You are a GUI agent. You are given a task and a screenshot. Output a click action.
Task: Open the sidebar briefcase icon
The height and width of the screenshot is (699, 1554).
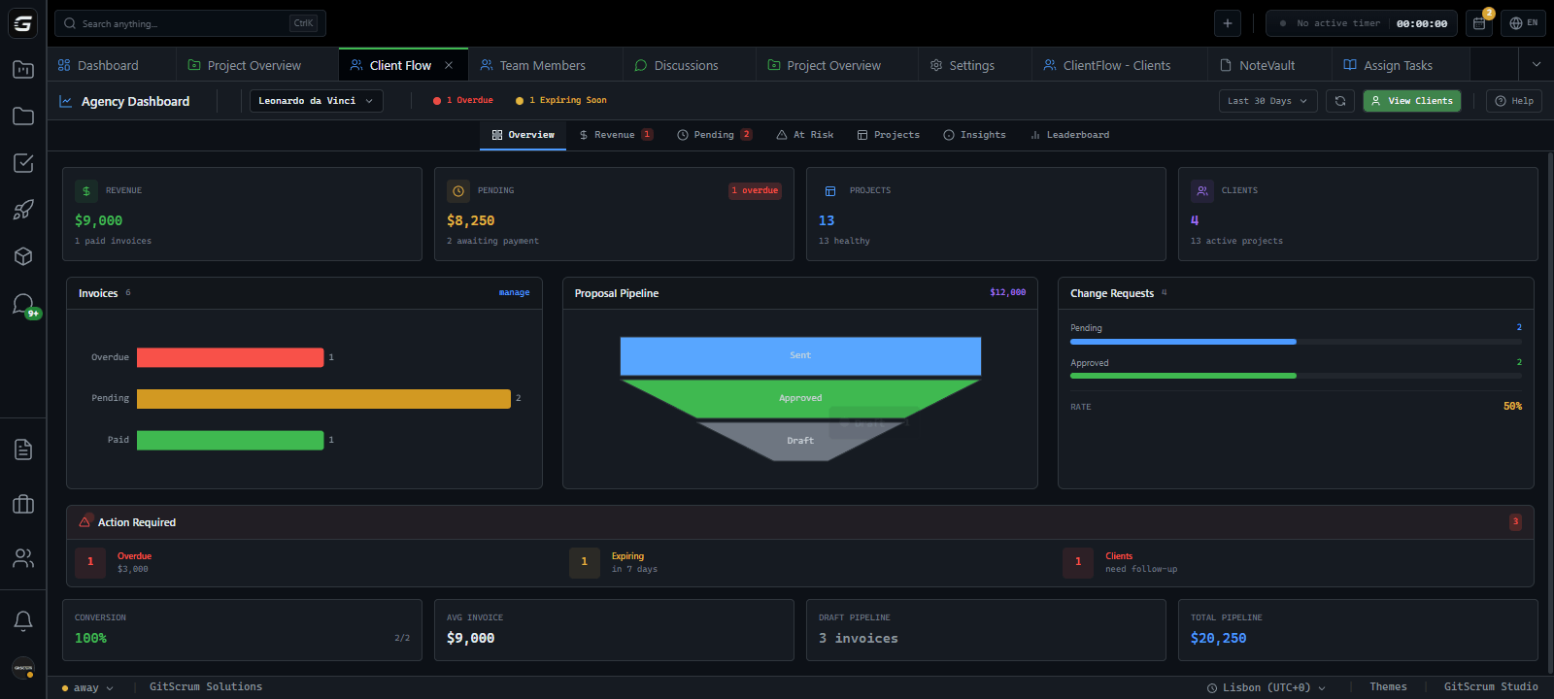pos(23,504)
